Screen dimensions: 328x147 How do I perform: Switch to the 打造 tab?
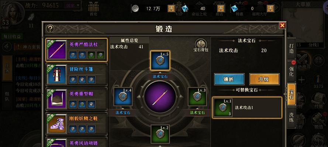point(291,48)
